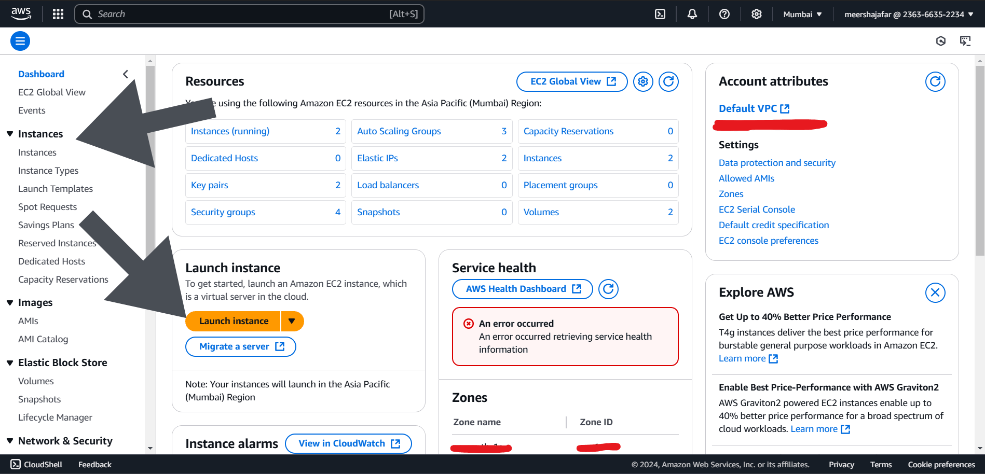Toggle the blue hamburger navigation menu
Screen dimensions: 985x474
pyautogui.click(x=20, y=41)
